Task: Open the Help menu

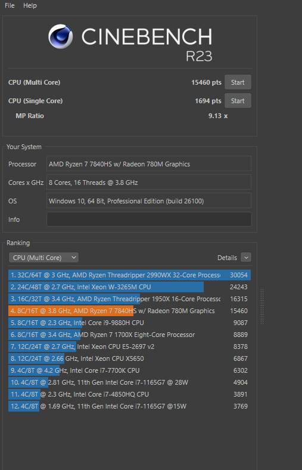Action: coord(30,6)
